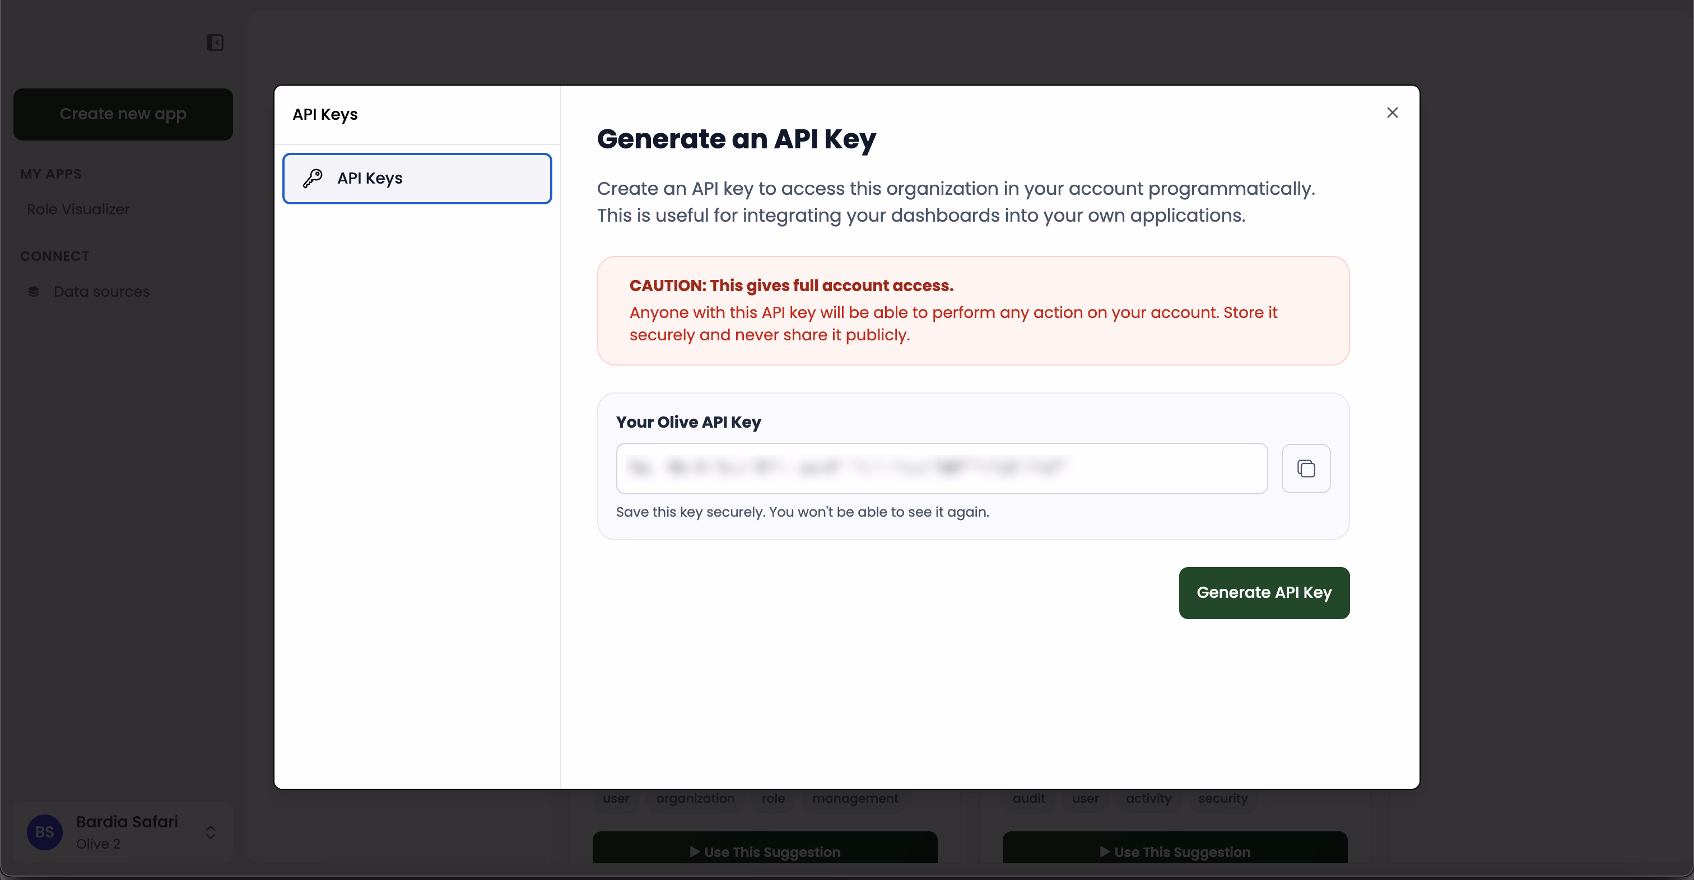
Task: Open the account switcher chevron next to Olive 2
Action: coord(211,832)
